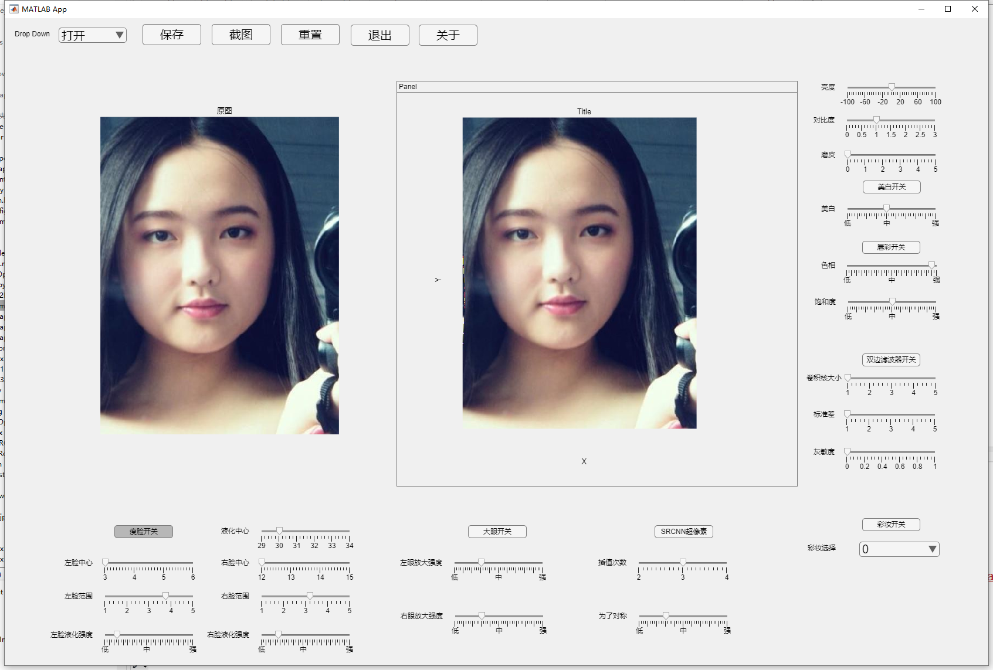Click the 重置 reset button
This screenshot has height=670, width=993.
[310, 35]
